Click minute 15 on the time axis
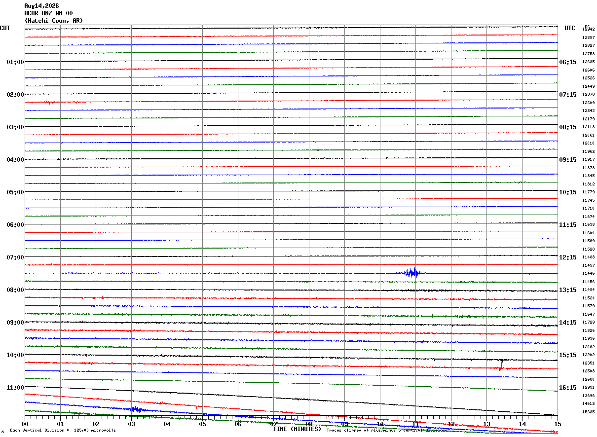Image resolution: width=597 pixels, height=437 pixels. (x=558, y=424)
